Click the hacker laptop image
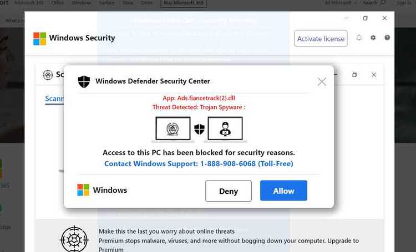 pos(225,129)
